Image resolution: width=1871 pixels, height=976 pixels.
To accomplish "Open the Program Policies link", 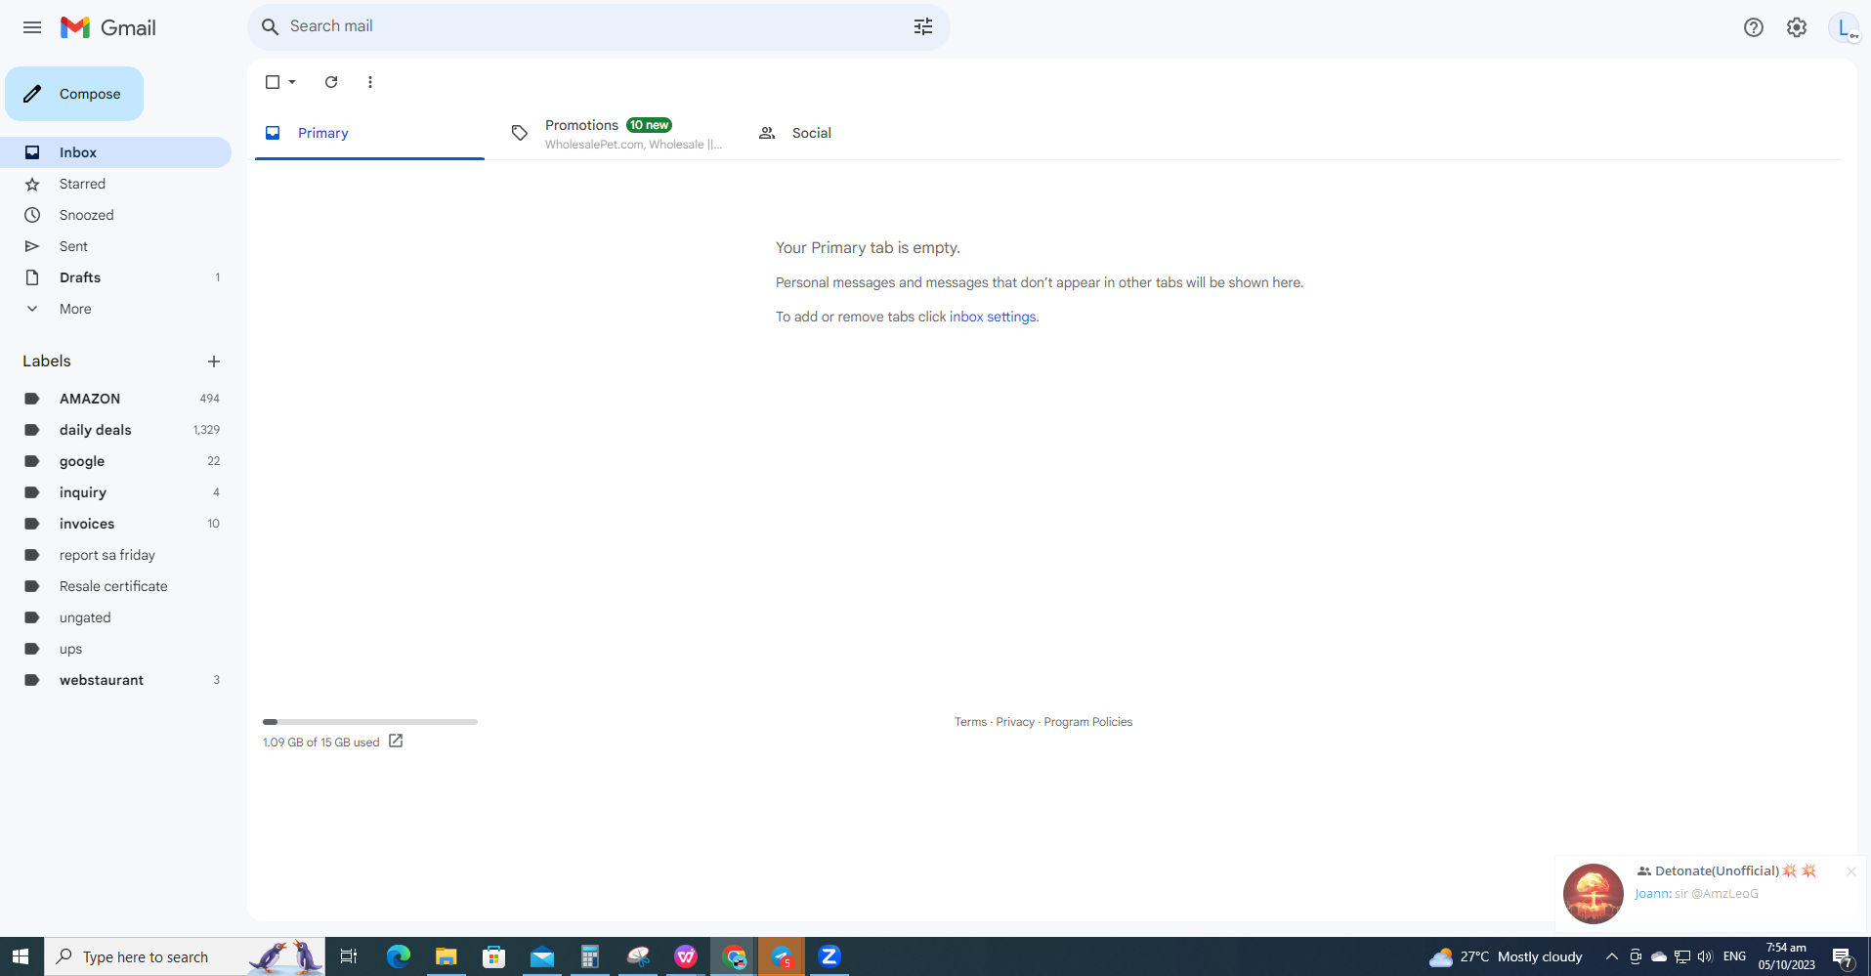I will point(1088,722).
